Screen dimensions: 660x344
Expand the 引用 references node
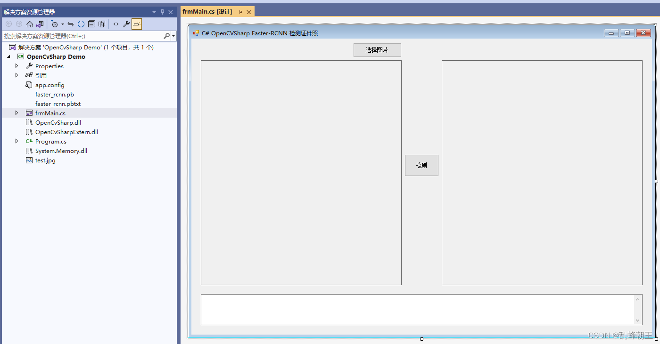tap(17, 75)
